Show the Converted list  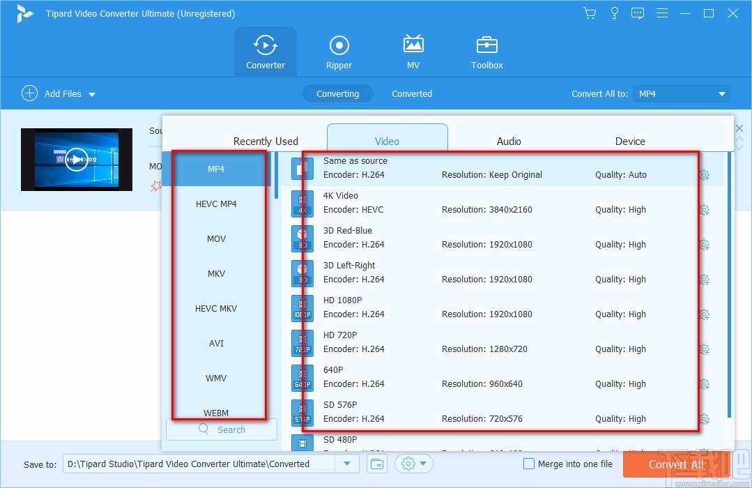pyautogui.click(x=412, y=93)
